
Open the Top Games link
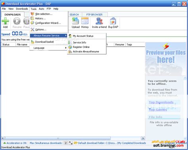click(158, 110)
